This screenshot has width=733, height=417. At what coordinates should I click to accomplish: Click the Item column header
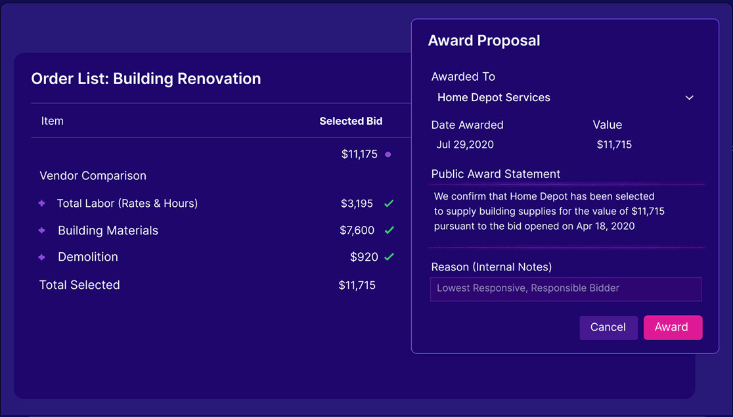pos(53,121)
